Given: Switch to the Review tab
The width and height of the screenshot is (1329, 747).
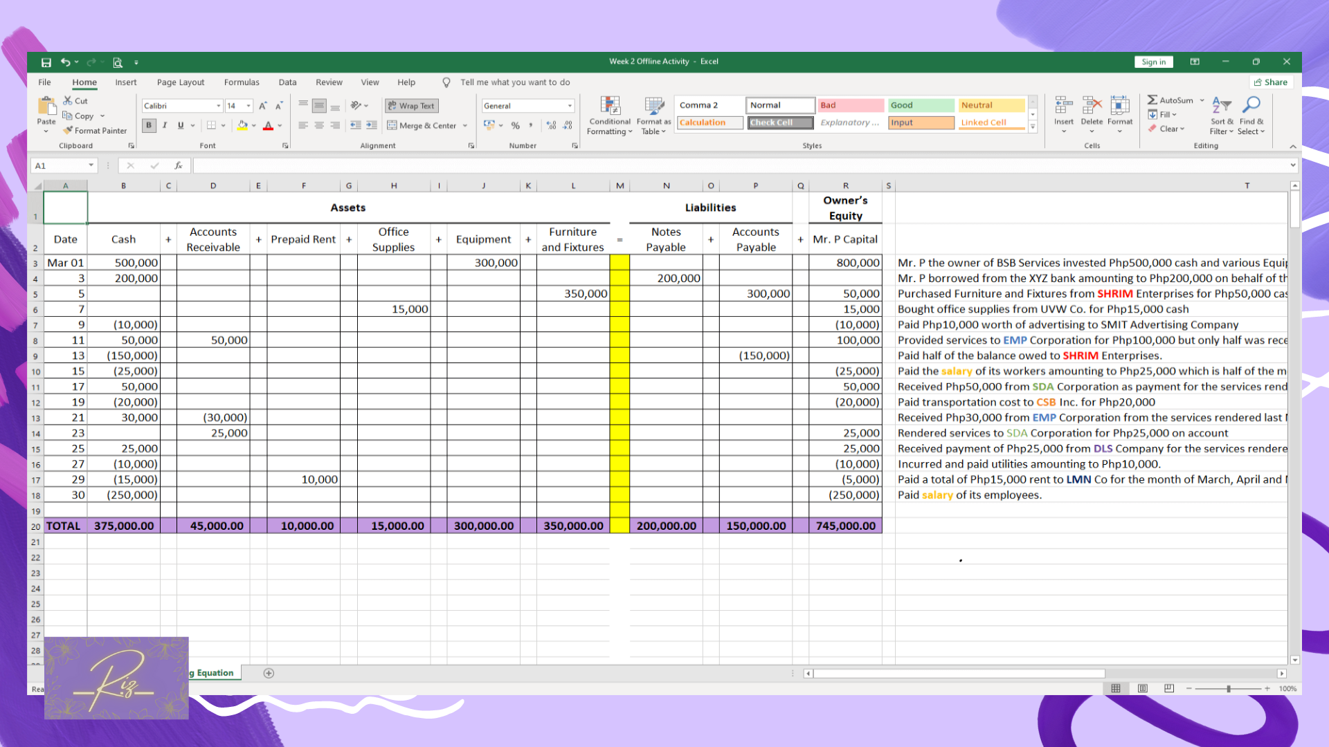Looking at the screenshot, I should 329,82.
